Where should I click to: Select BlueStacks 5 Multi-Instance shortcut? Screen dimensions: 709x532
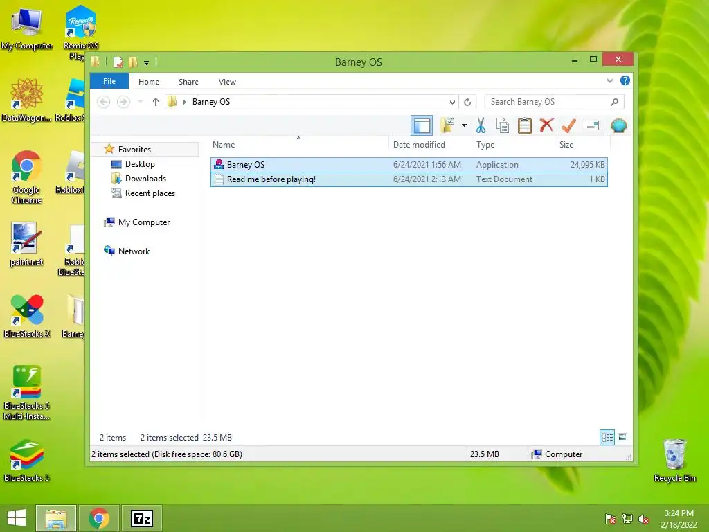coord(27,393)
